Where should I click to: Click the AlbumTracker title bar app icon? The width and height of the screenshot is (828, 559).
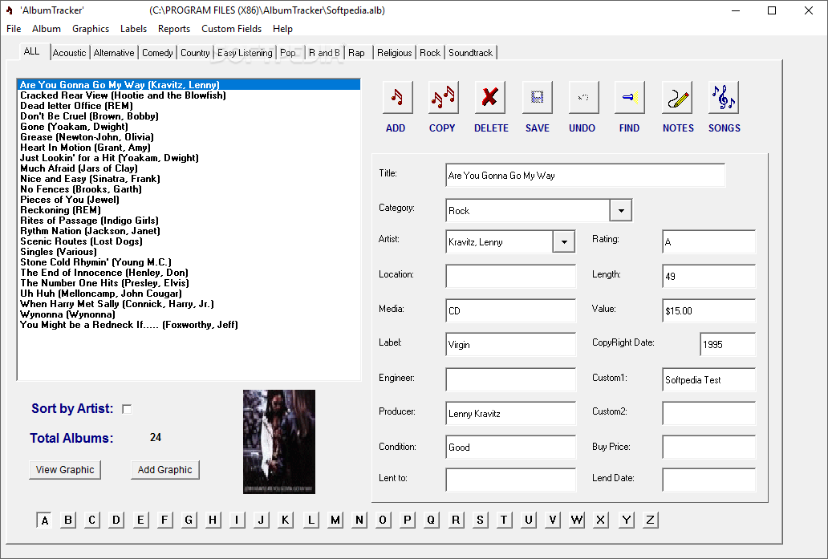[10, 10]
